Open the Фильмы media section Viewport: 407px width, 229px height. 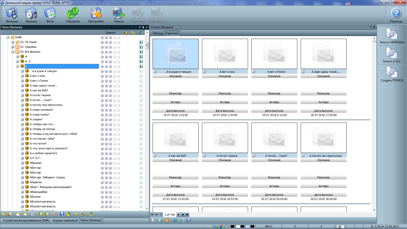pos(12,15)
